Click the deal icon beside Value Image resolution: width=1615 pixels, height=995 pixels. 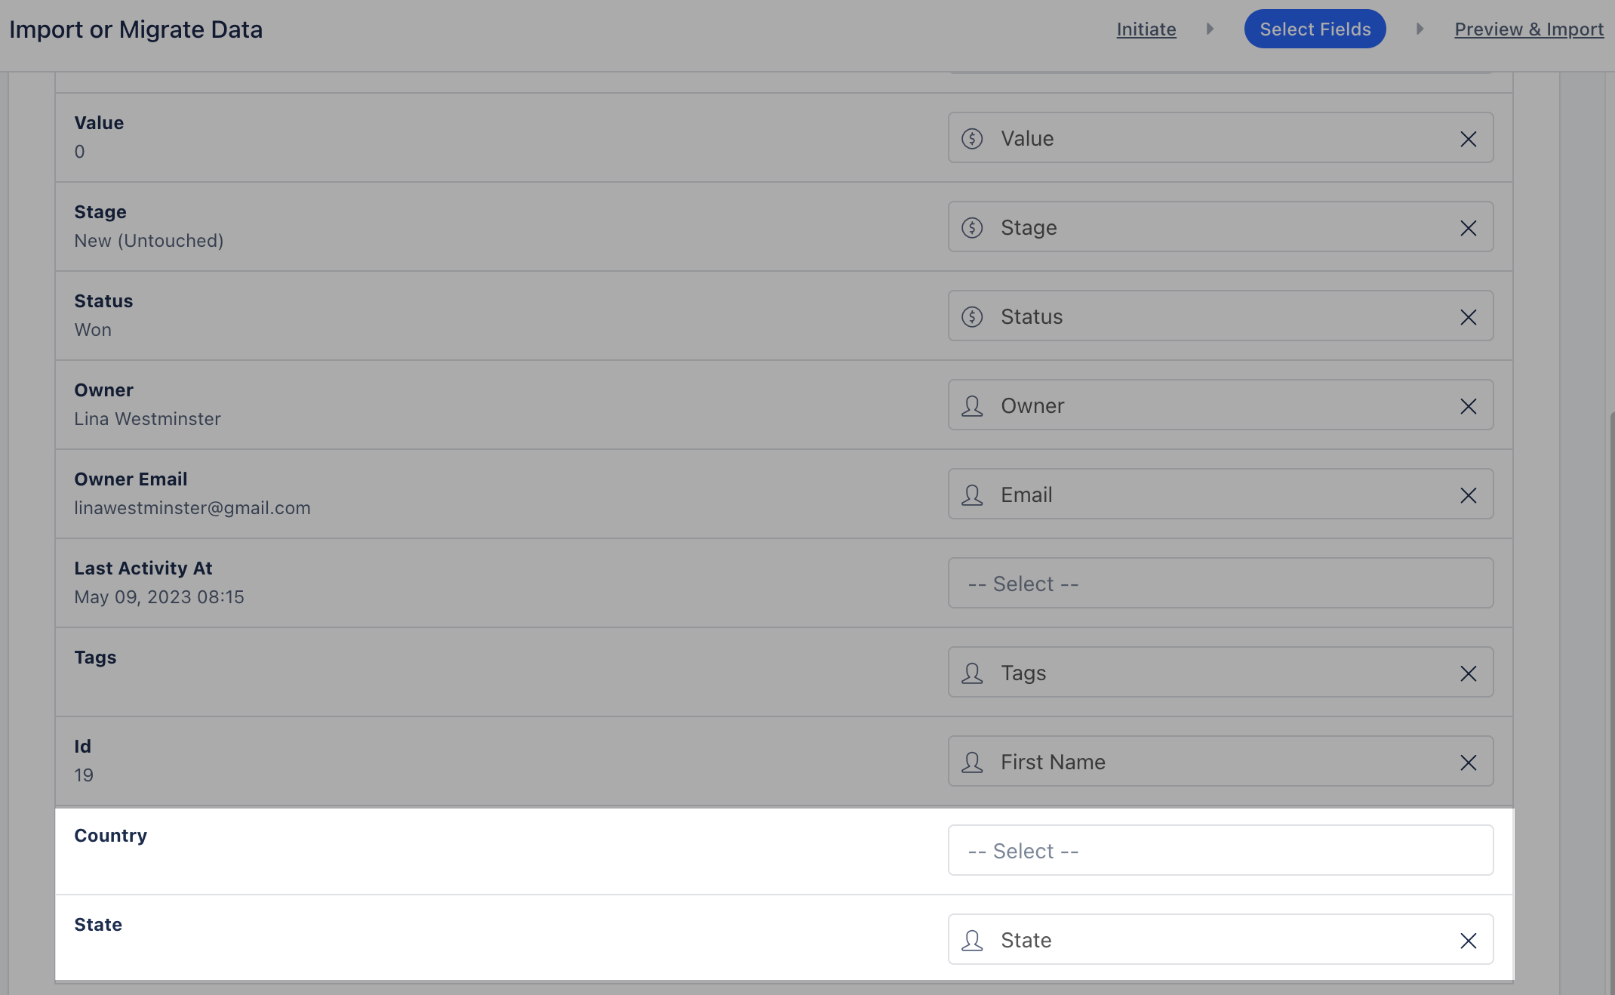pyautogui.click(x=972, y=139)
